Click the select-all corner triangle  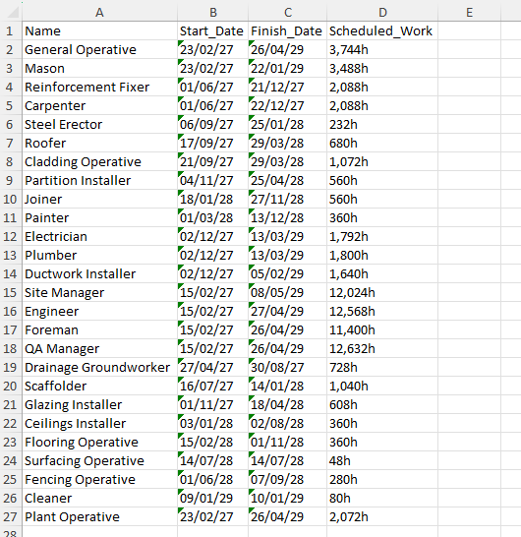(13, 13)
